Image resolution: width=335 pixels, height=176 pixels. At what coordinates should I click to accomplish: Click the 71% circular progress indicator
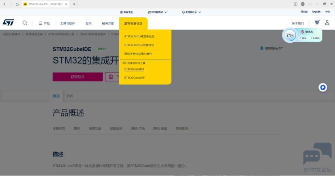pyautogui.click(x=290, y=35)
